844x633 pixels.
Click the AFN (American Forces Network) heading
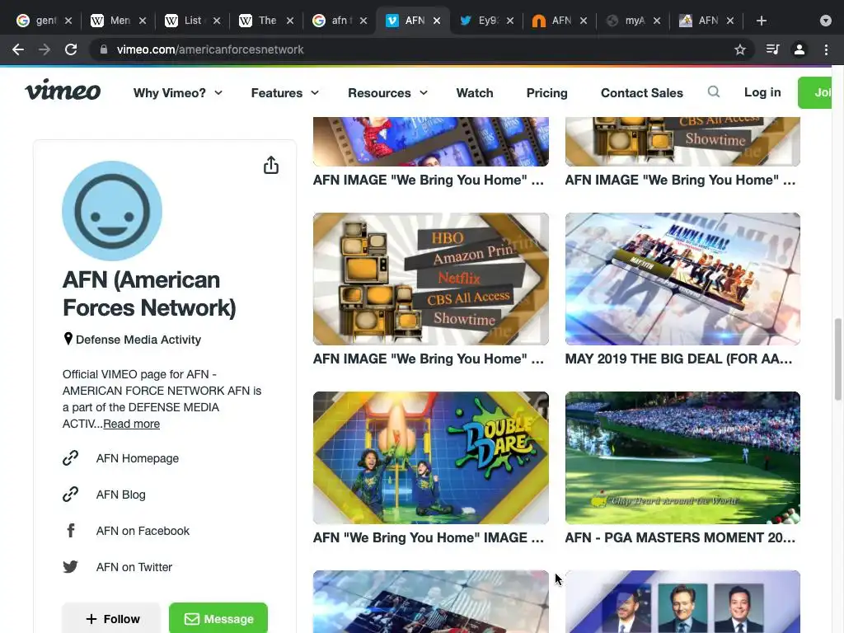coord(149,294)
